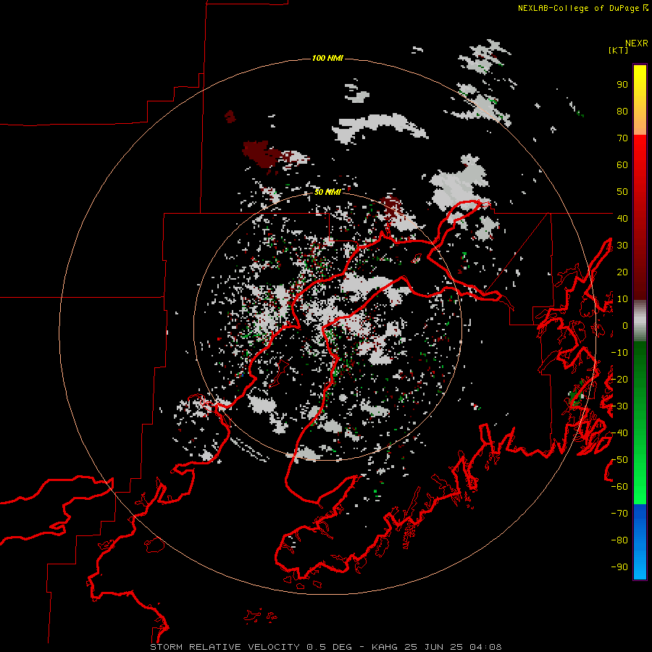
Task: Click the -10 value on velocity scale
Action: point(619,353)
